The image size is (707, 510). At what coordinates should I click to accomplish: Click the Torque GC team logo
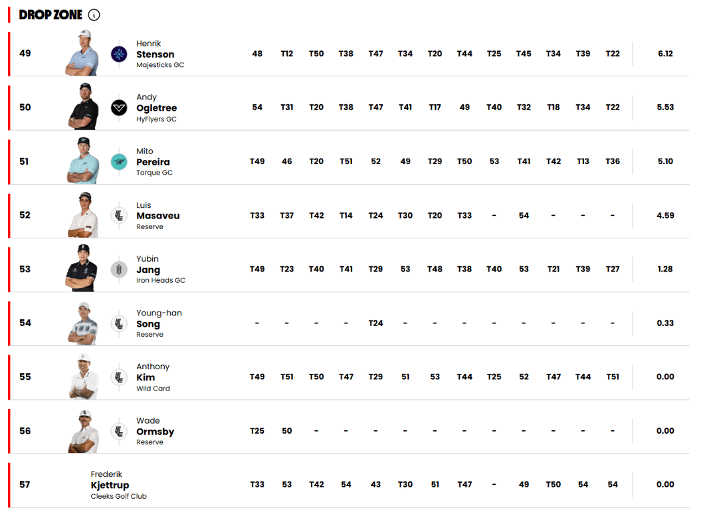point(119,161)
